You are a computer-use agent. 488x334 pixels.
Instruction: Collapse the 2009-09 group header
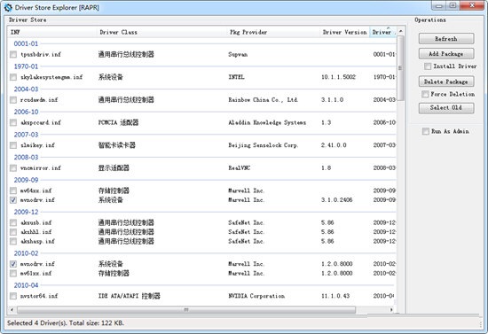tap(26, 180)
